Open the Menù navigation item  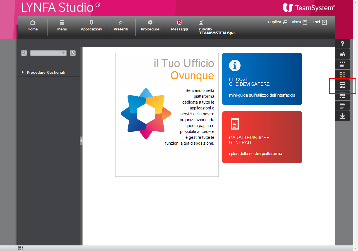62,26
